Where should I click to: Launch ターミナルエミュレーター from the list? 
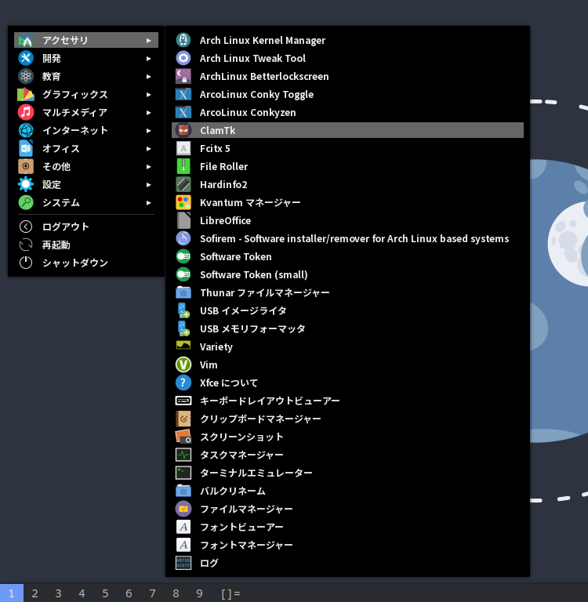(256, 473)
